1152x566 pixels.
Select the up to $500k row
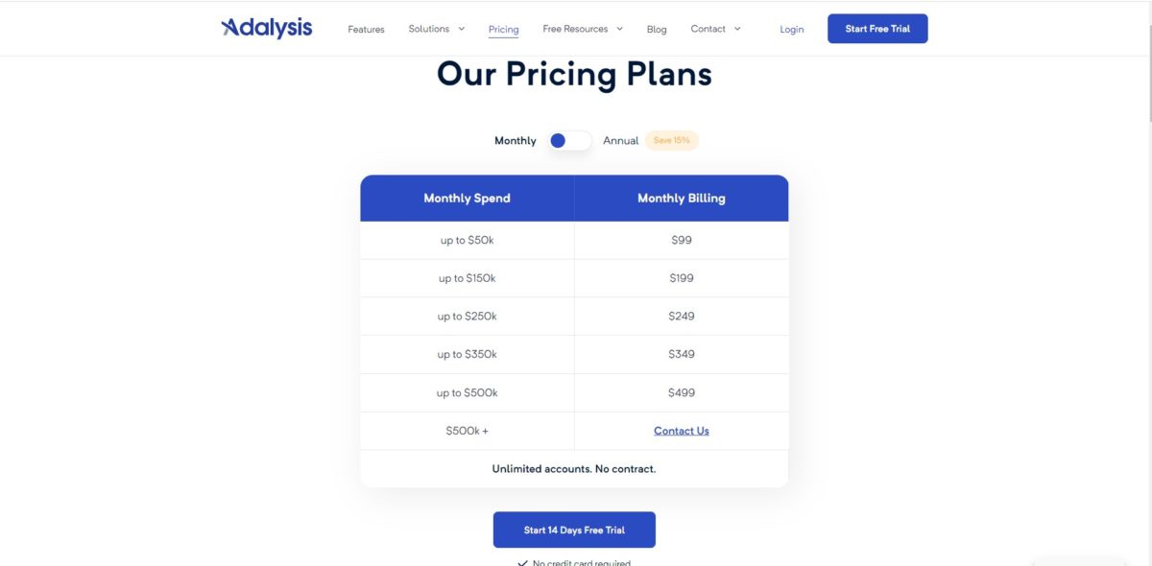[x=468, y=392]
